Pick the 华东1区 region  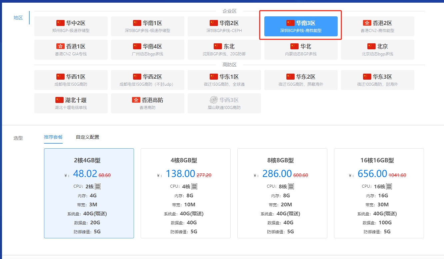pos(224,80)
